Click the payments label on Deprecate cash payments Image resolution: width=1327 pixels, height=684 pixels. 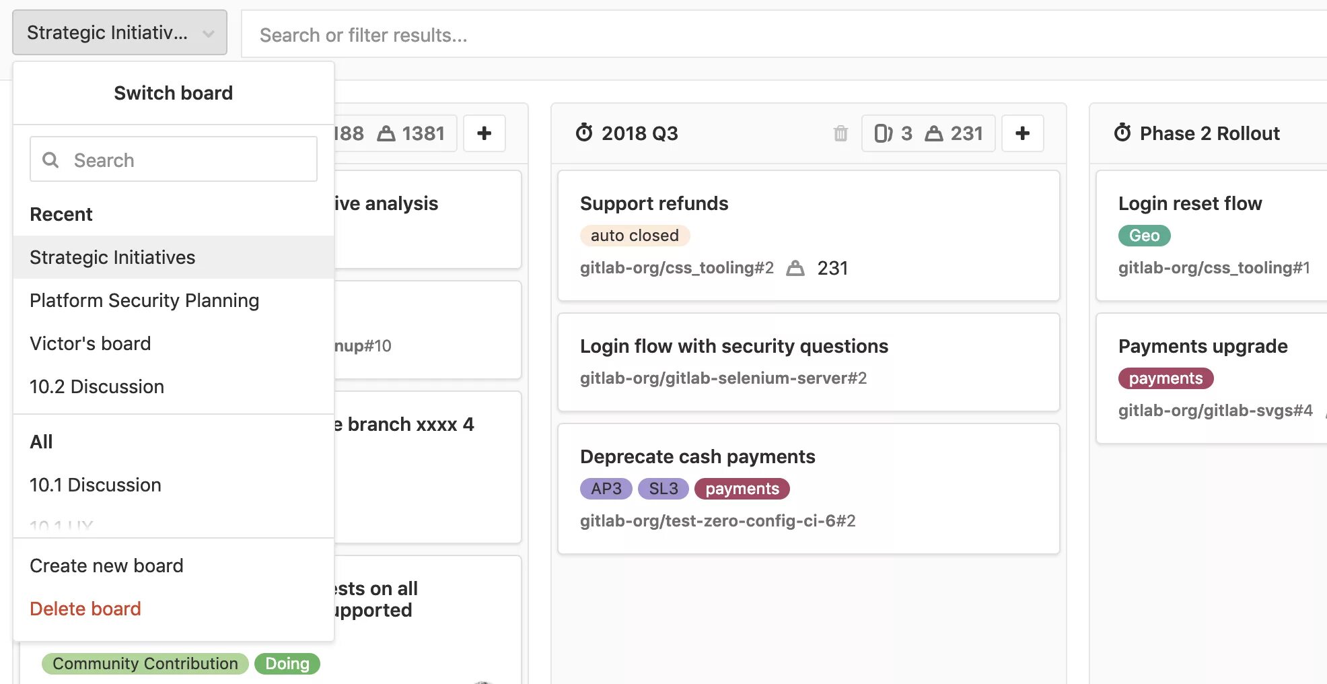pyautogui.click(x=742, y=489)
